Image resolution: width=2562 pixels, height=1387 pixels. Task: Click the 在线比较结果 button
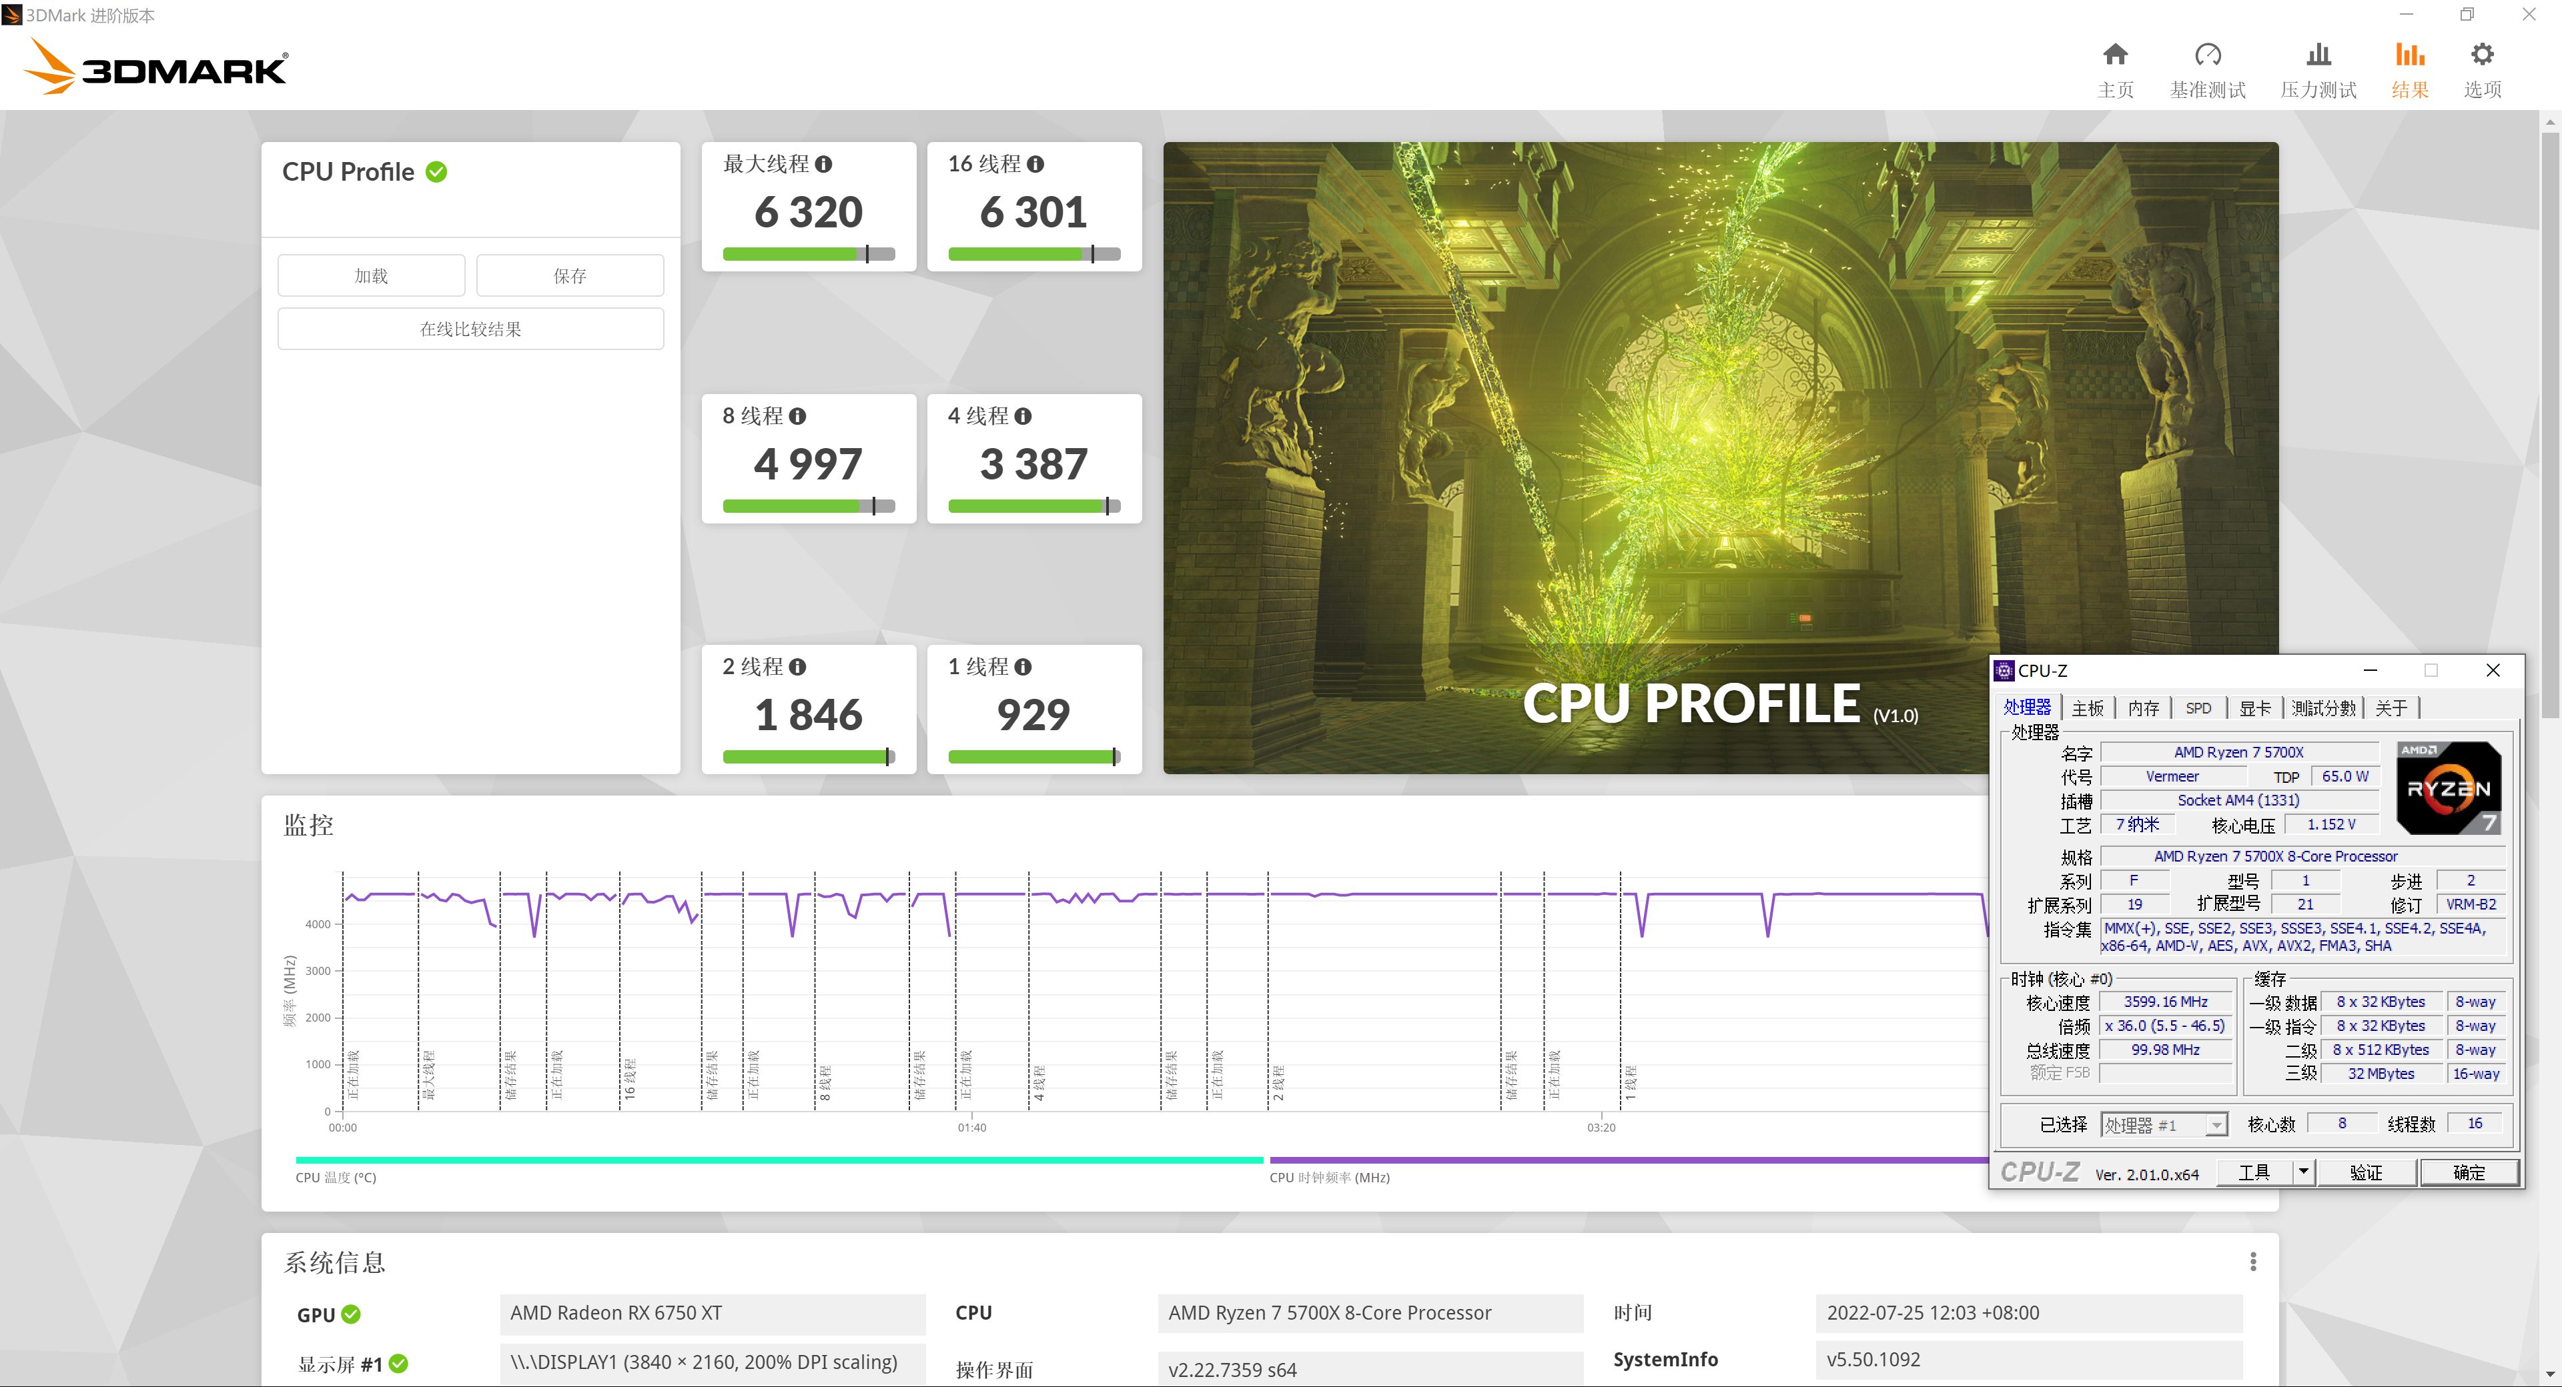click(470, 329)
